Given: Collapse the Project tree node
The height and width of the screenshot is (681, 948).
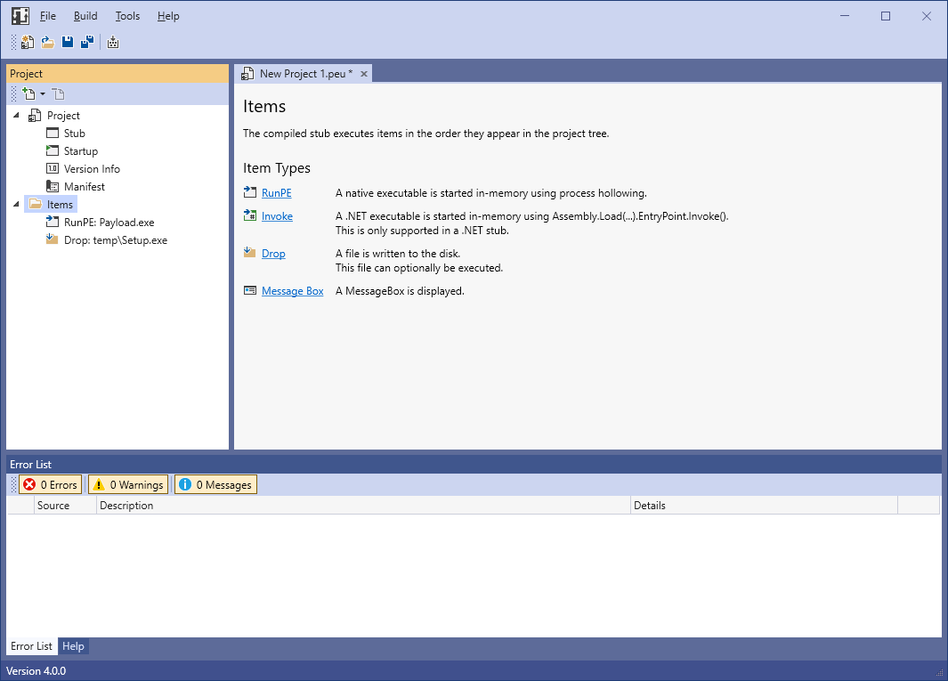Looking at the screenshot, I should [x=17, y=116].
